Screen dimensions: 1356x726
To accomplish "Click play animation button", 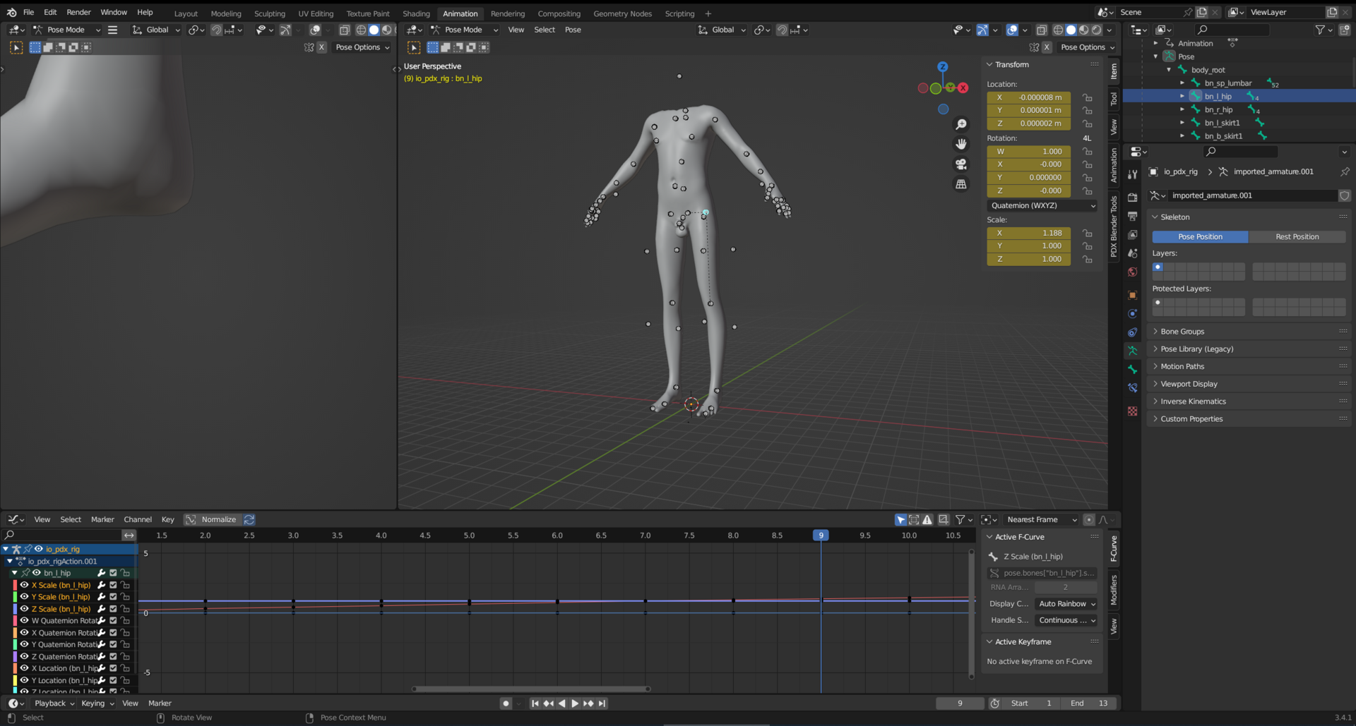I will 575,703.
